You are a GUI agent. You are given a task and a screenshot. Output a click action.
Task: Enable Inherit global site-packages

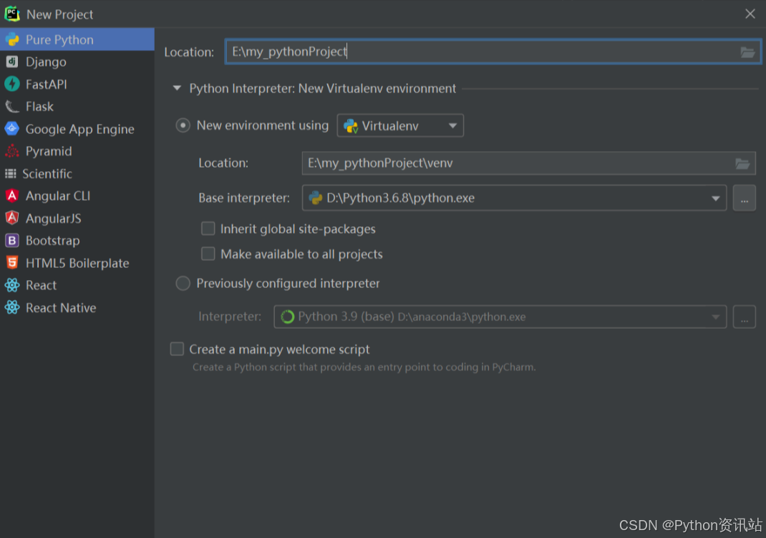point(208,229)
